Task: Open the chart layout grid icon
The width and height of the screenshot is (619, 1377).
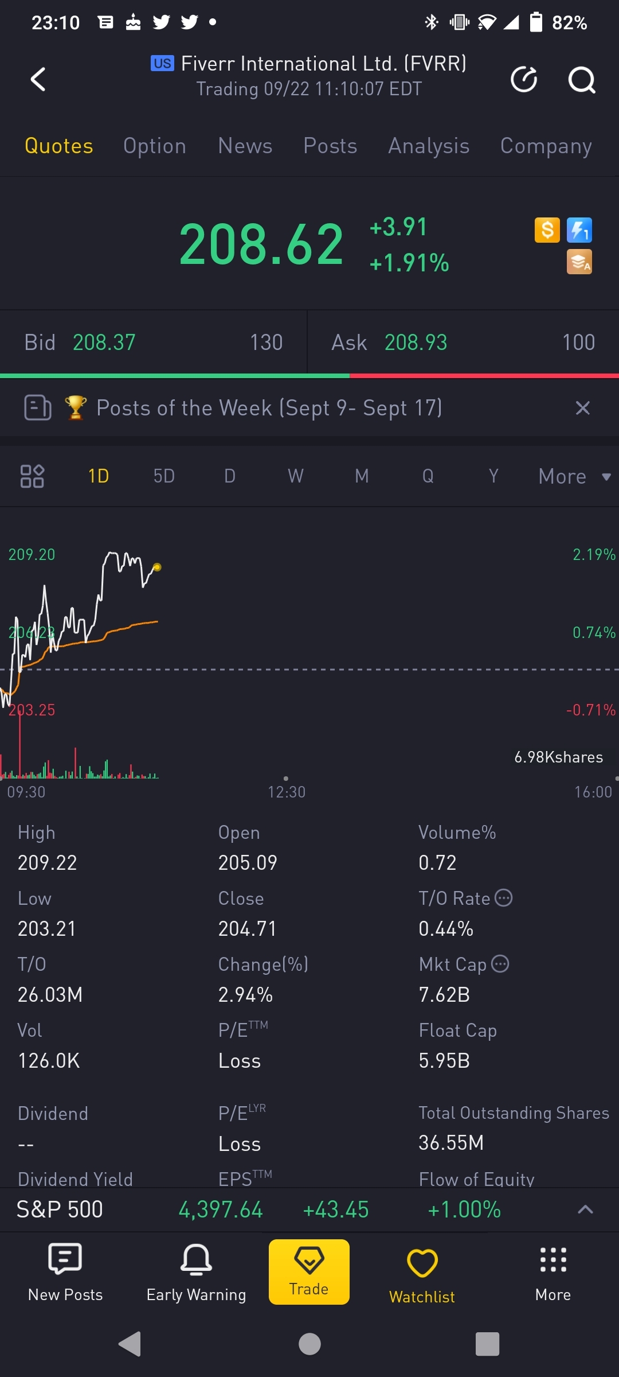Action: 32,476
